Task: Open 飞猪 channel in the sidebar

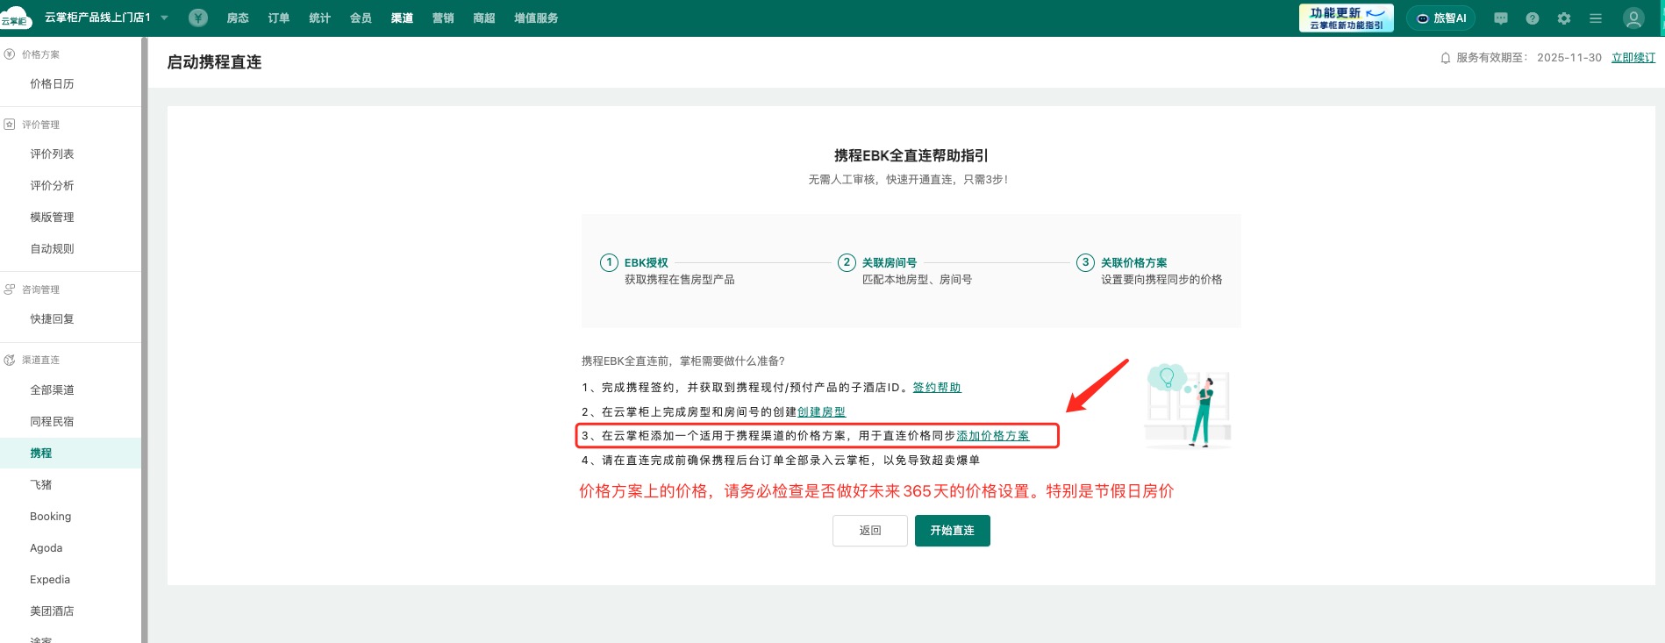Action: 41,485
